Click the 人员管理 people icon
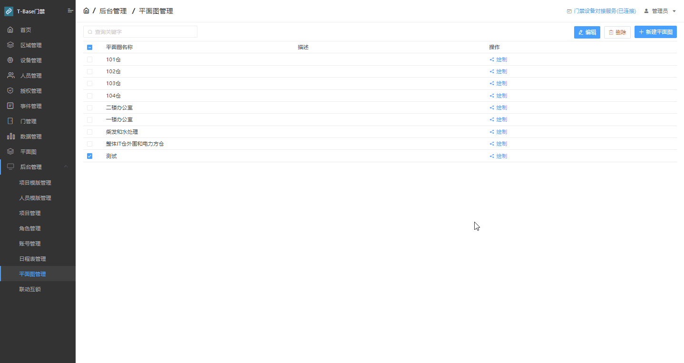684x363 pixels. [x=10, y=76]
